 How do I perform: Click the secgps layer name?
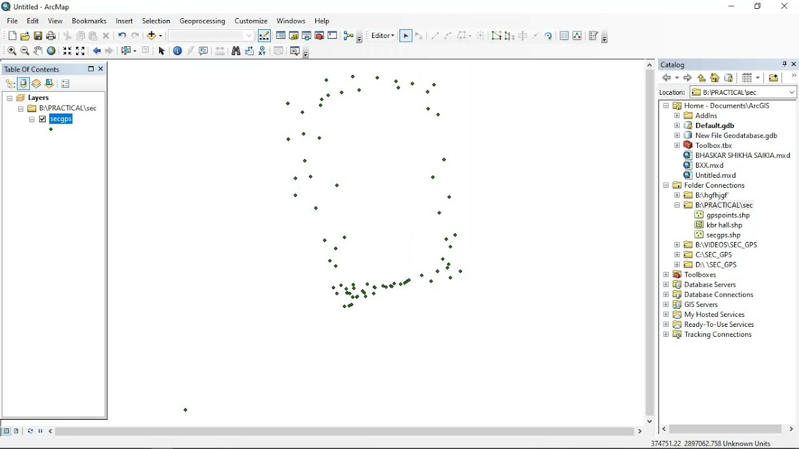pos(61,119)
